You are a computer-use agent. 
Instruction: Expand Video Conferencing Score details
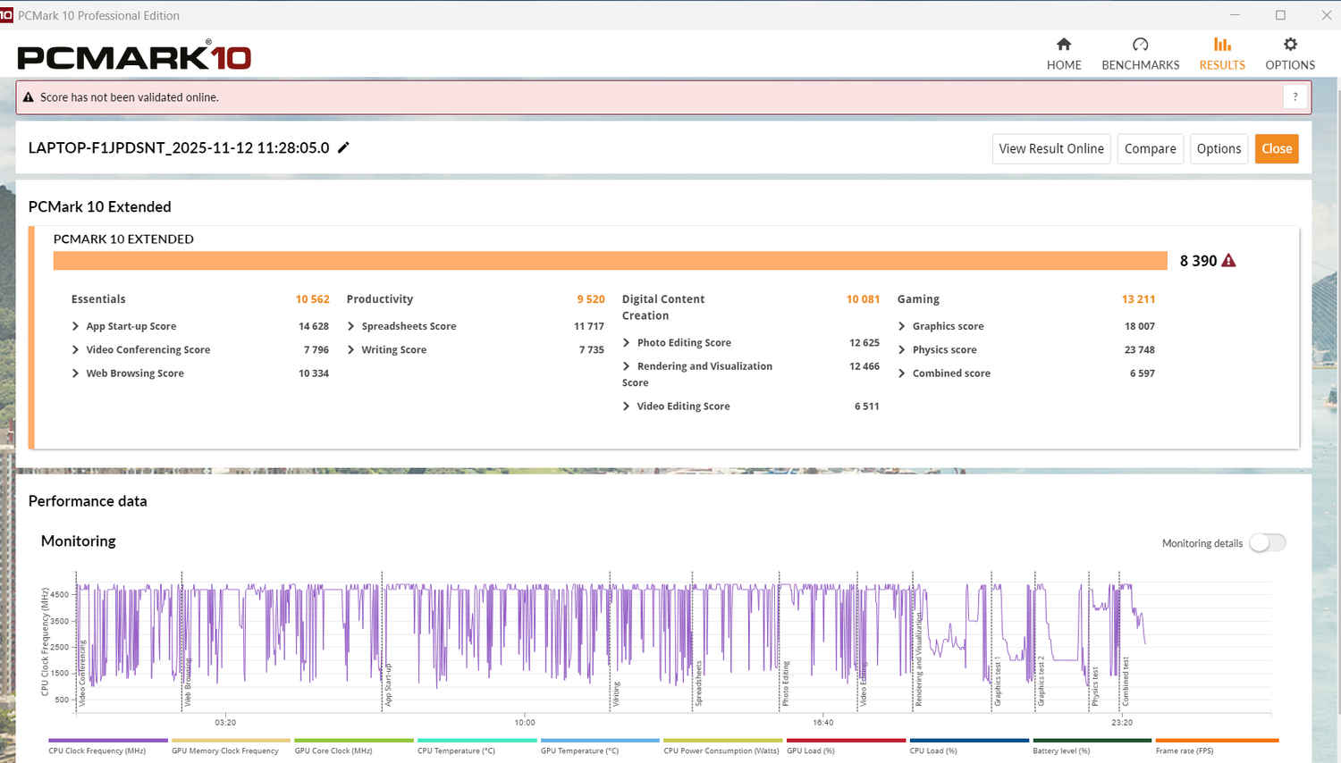point(75,350)
